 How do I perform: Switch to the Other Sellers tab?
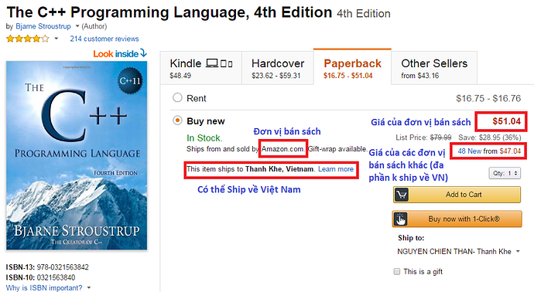point(434,68)
